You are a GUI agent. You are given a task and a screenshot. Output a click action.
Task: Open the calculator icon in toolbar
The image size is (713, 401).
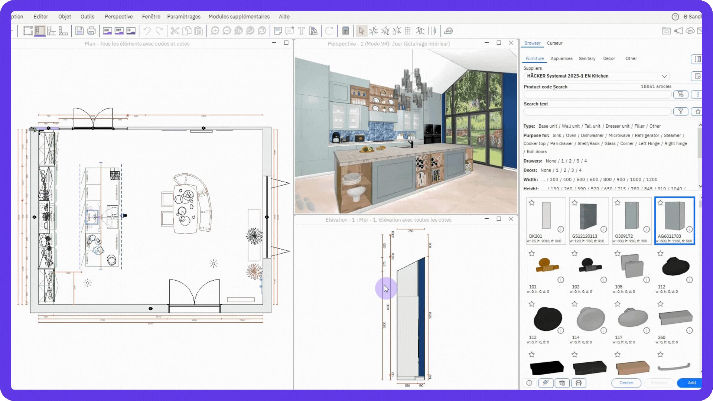tap(345, 31)
